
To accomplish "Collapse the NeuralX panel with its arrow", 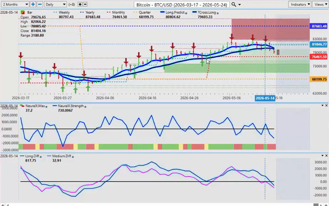I will 322,106.
